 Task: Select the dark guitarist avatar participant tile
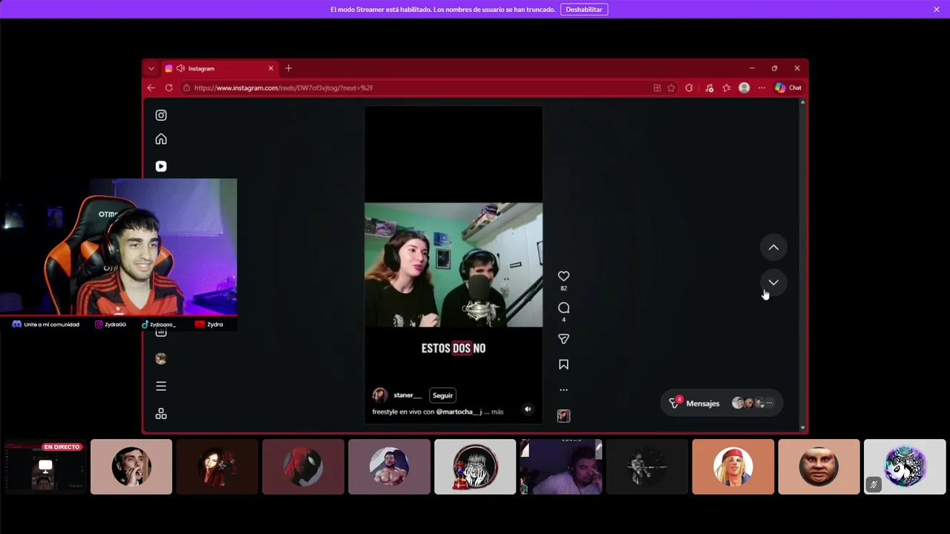pyautogui.click(x=647, y=467)
